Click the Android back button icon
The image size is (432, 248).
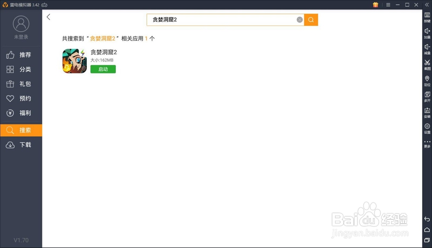[427, 219]
